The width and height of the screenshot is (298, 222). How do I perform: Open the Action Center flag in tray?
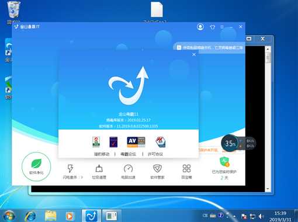click(x=244, y=216)
